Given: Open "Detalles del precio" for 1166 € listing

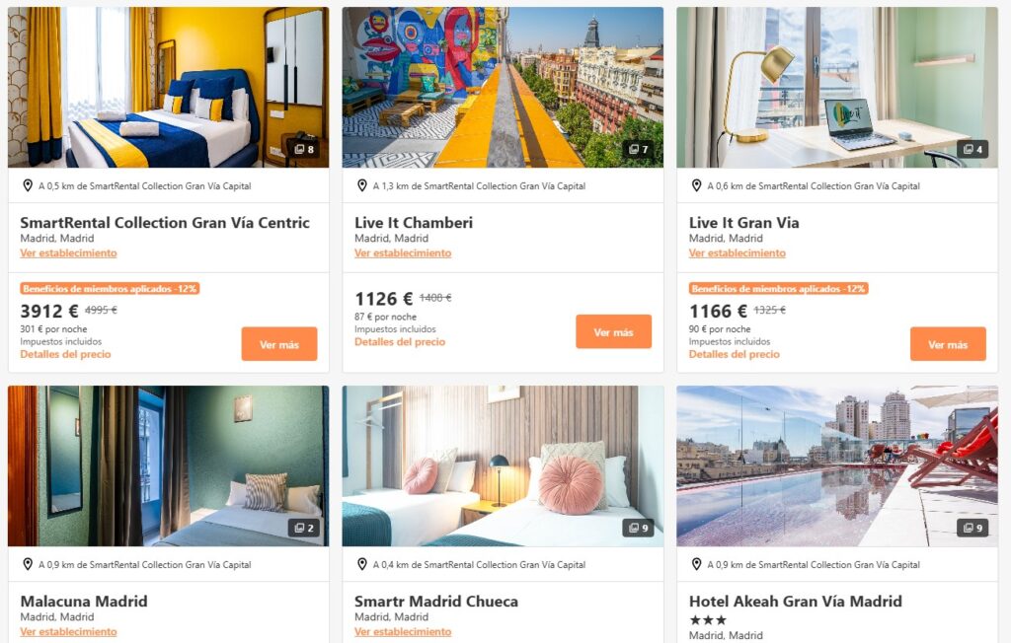Looking at the screenshot, I should pyautogui.click(x=735, y=354).
